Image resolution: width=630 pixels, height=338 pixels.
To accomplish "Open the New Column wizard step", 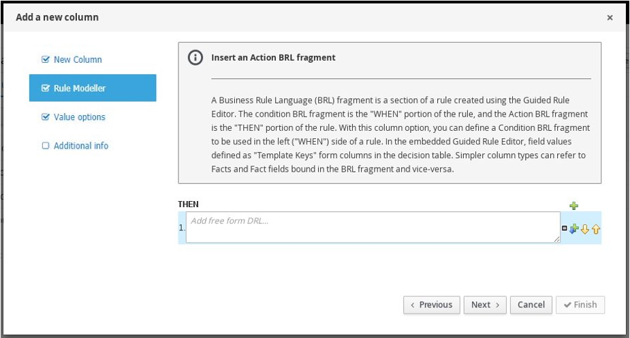I will pyautogui.click(x=78, y=60).
